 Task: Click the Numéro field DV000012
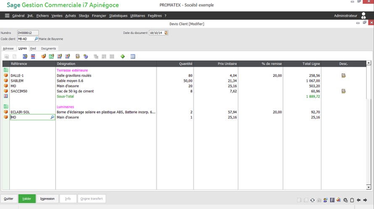tap(28, 33)
